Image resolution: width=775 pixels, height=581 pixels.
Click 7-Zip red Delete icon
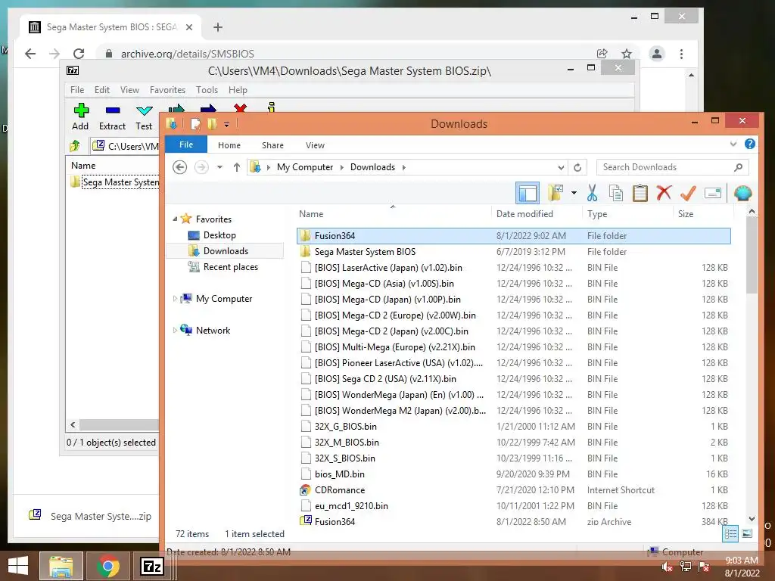[x=240, y=107]
